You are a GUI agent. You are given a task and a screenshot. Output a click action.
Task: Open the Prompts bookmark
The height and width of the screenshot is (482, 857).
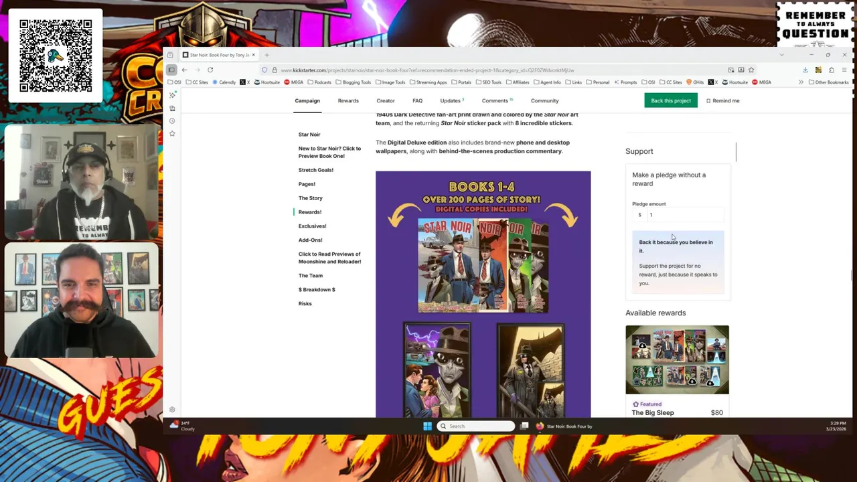pyautogui.click(x=625, y=82)
